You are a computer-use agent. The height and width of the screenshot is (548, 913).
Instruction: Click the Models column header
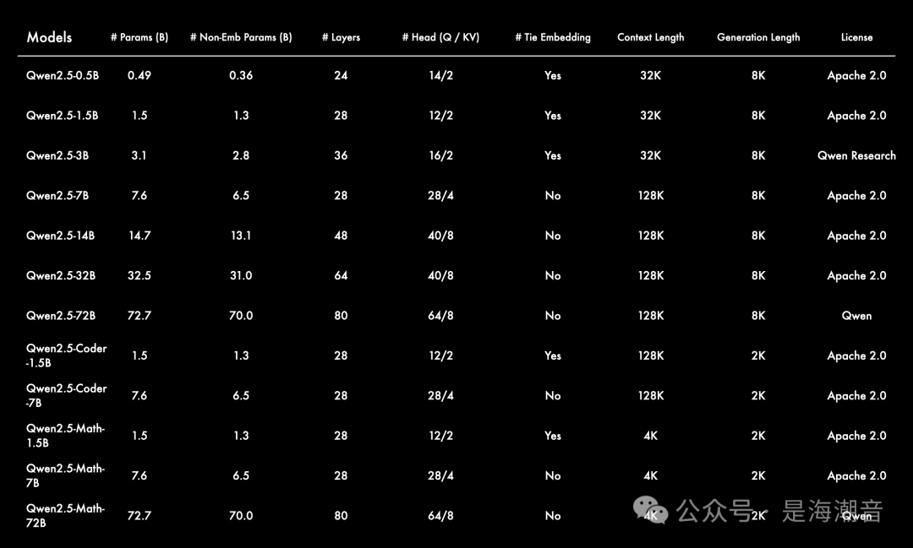click(49, 37)
